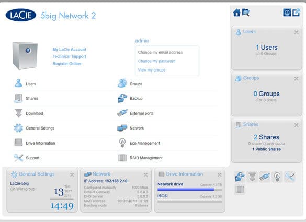Click the logout arrow icon

tap(296, 13)
